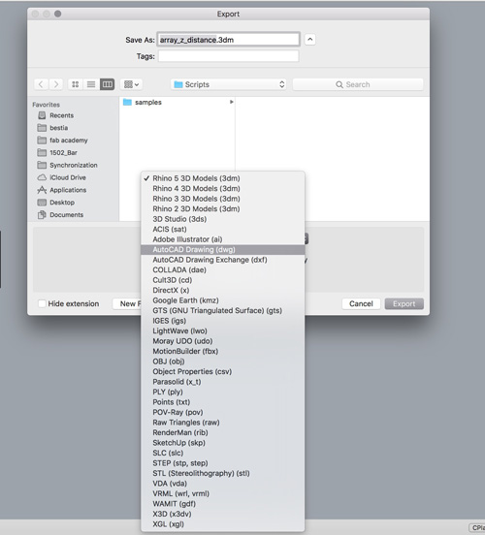Switch to icon view in file browser
485x535 pixels.
coord(75,84)
